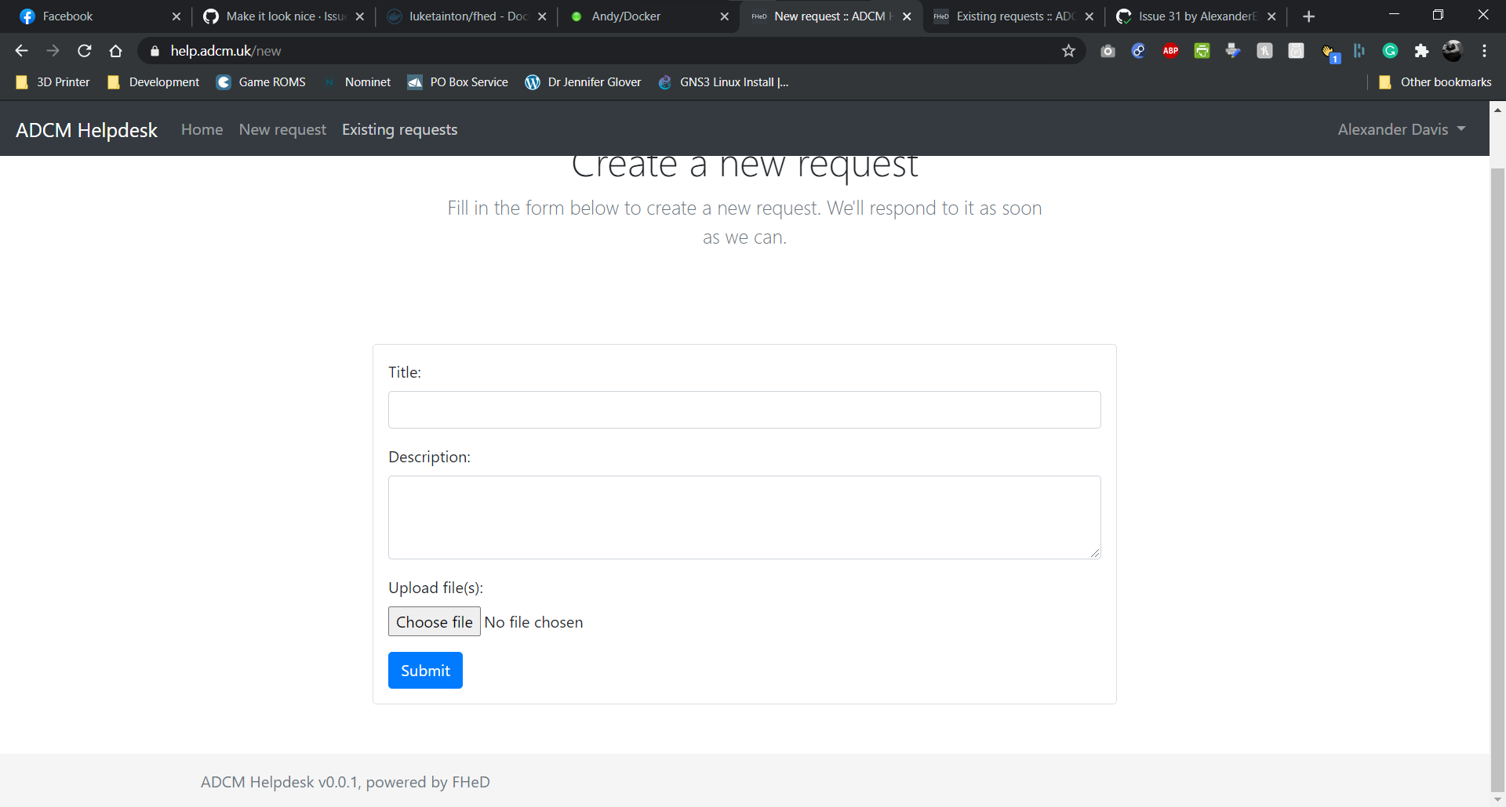Screen dimensions: 1506x807
Task: Click the scrollbar up arrow
Action: pyautogui.click(x=1497, y=110)
